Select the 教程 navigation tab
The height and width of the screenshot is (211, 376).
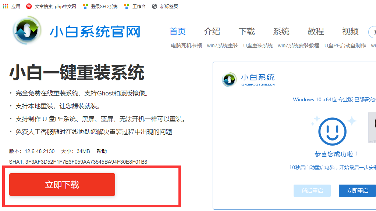316,31
